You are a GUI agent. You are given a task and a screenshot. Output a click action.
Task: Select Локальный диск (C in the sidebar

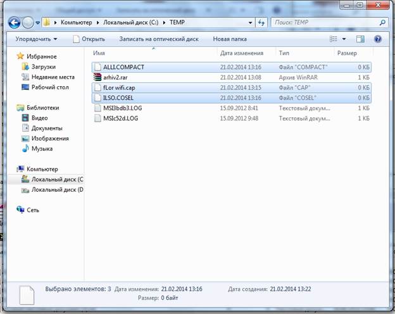click(x=57, y=179)
